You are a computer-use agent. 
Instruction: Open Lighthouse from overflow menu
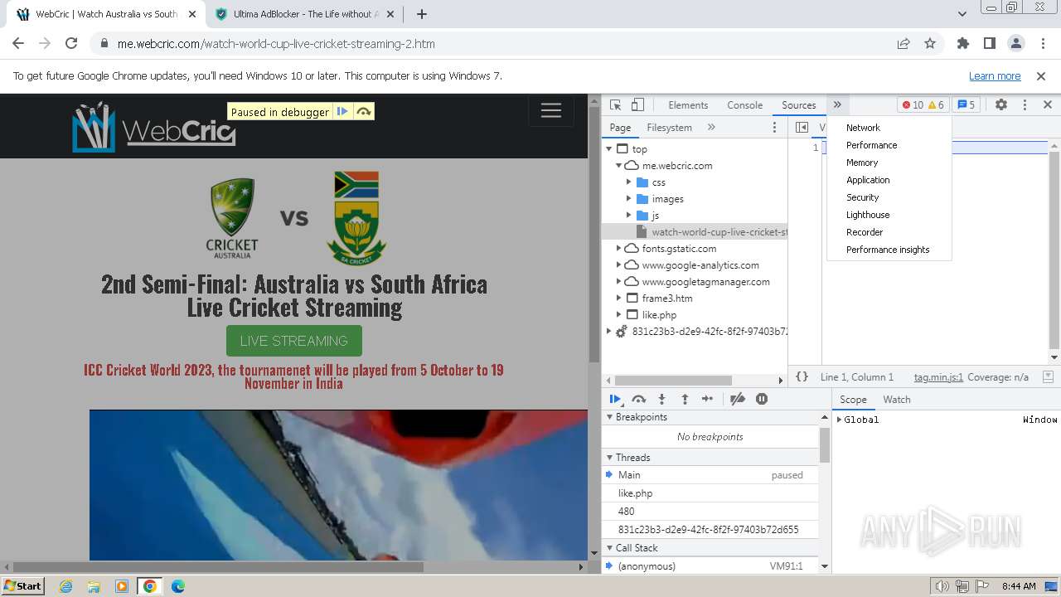pyautogui.click(x=868, y=215)
